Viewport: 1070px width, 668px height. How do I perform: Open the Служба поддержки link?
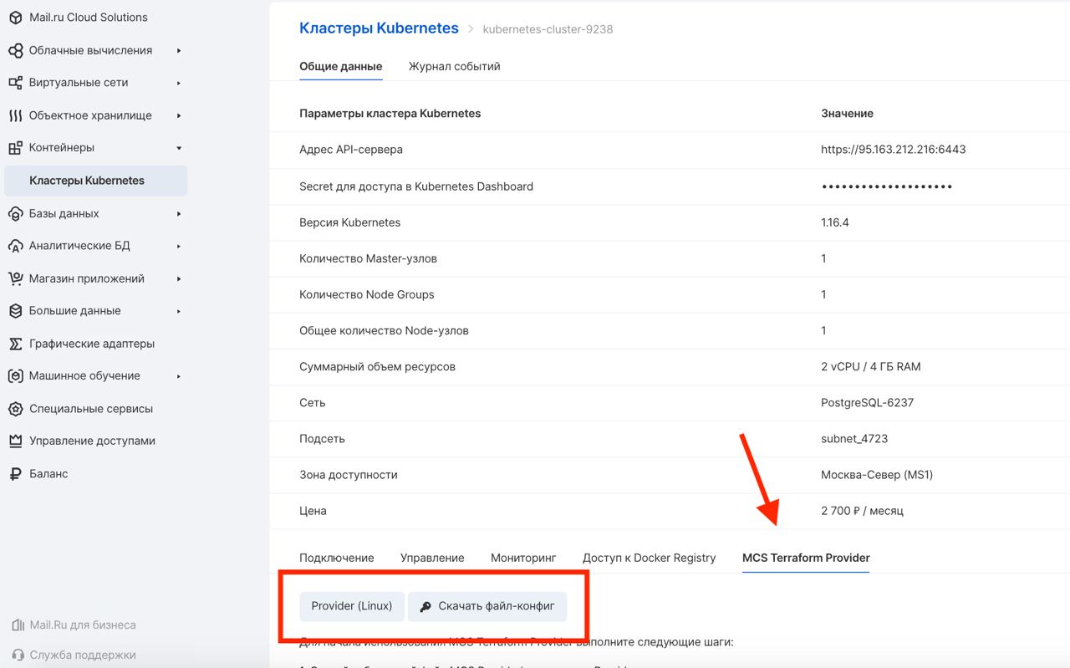(x=83, y=655)
